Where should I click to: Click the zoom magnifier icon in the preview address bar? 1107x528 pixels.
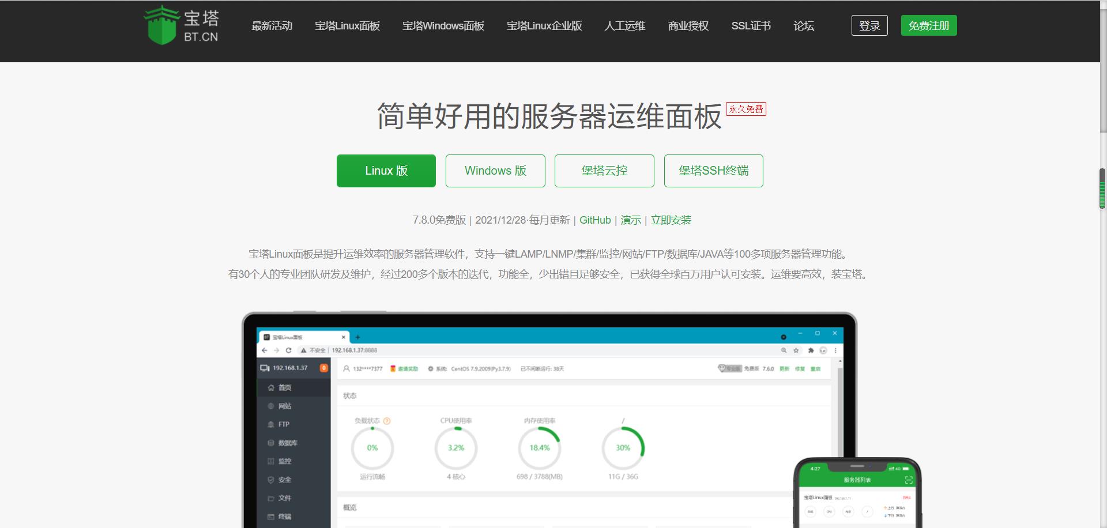[x=784, y=350]
